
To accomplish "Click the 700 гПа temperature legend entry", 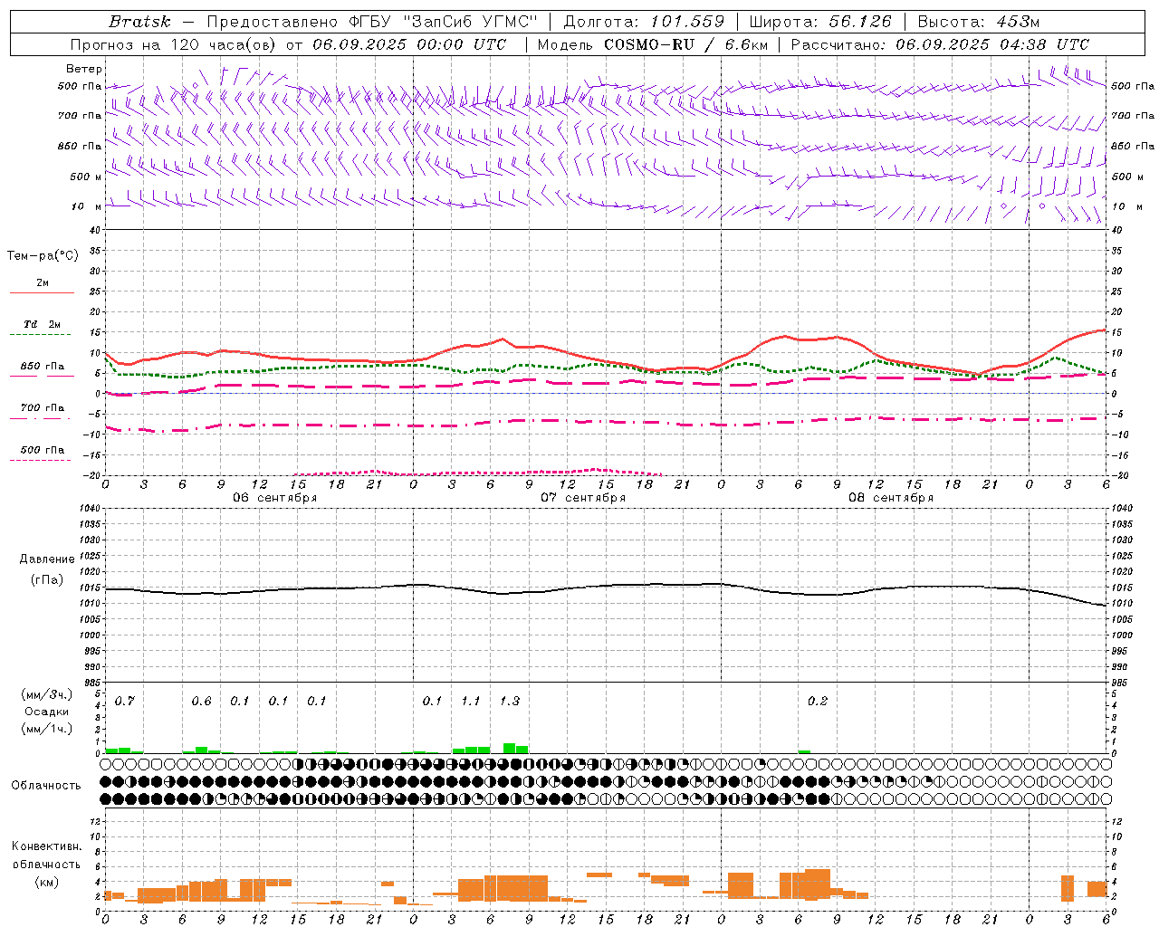I will pyautogui.click(x=42, y=407).
